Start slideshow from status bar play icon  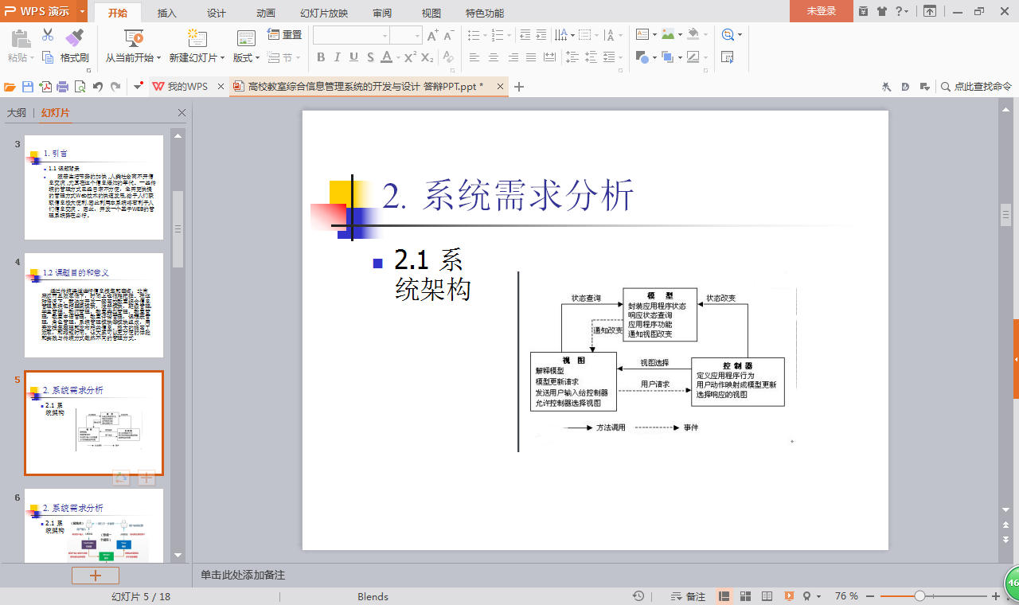tap(789, 596)
